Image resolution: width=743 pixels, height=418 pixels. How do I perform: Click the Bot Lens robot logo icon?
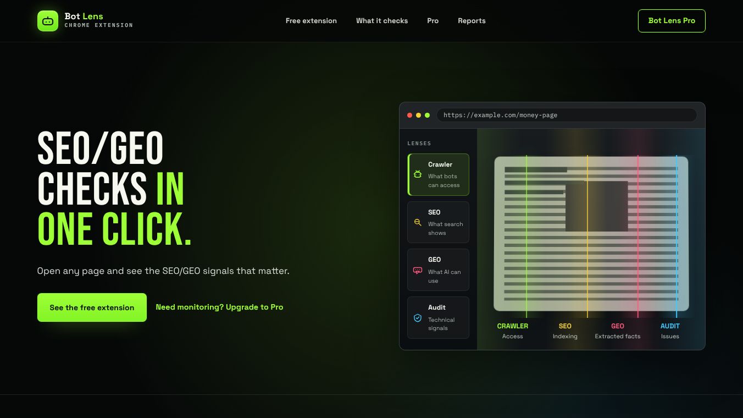[x=48, y=21]
